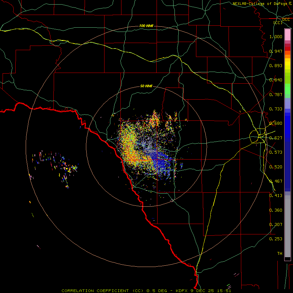Click the 100 NMI range ring label
293x293 pixels.
pyautogui.click(x=146, y=26)
